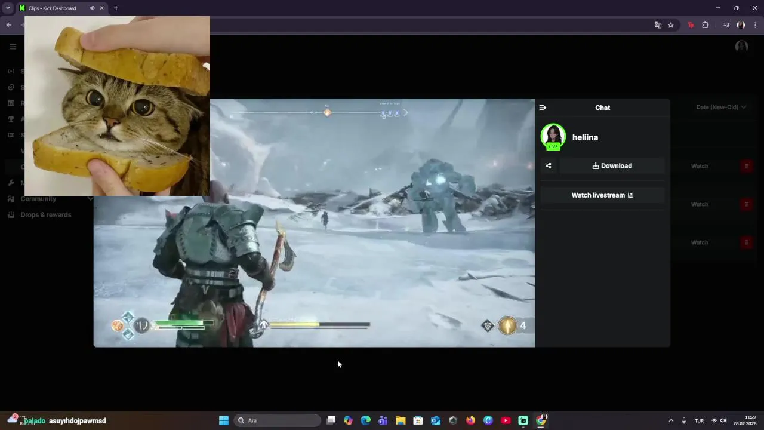Open the Extensions puzzle menu
The width and height of the screenshot is (764, 430).
[x=706, y=25]
